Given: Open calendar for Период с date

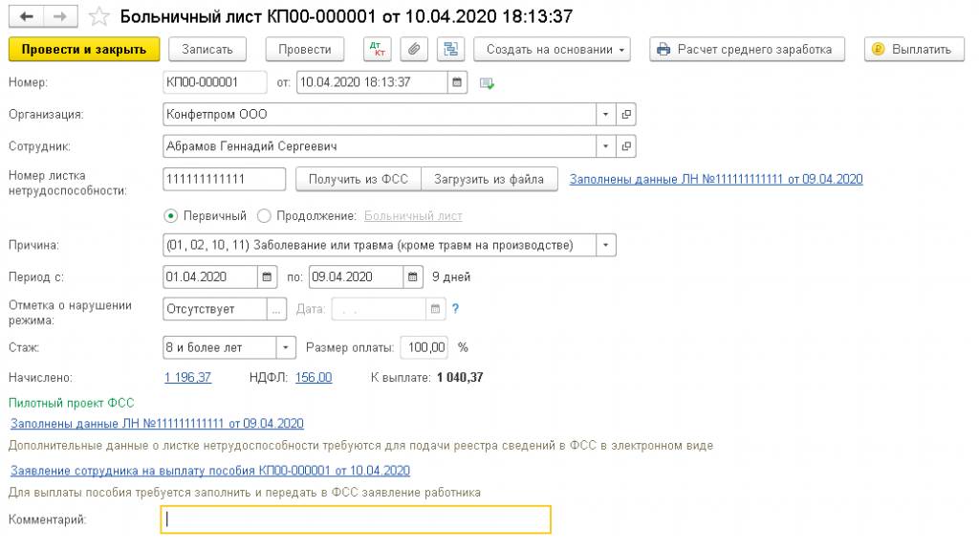Looking at the screenshot, I should tap(268, 277).
